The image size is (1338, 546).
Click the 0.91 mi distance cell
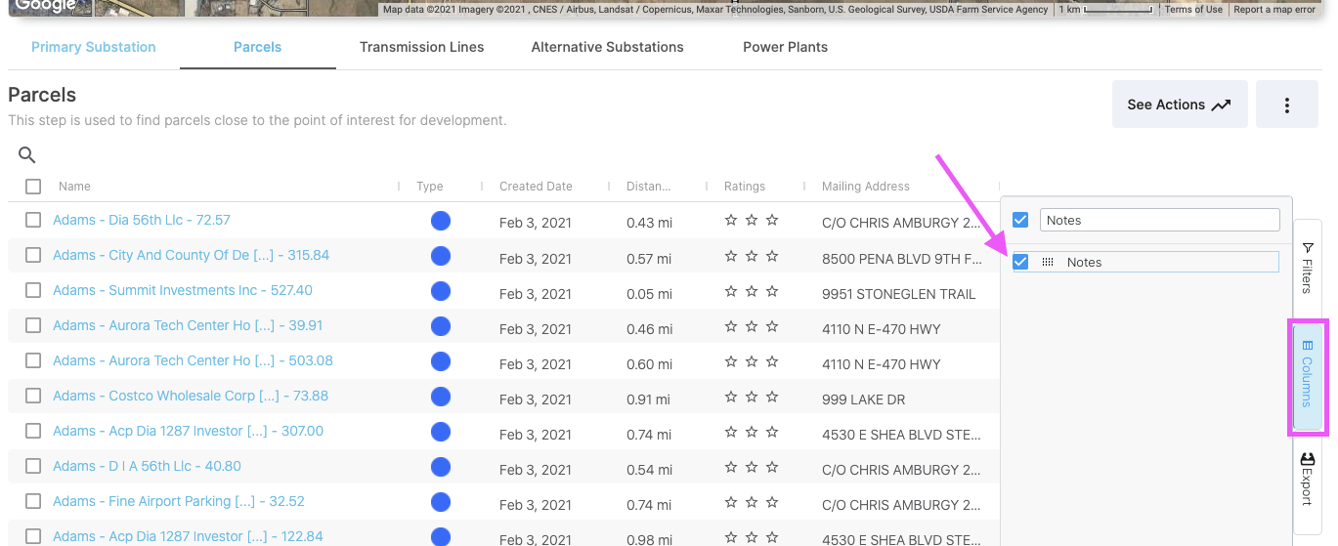(x=650, y=399)
